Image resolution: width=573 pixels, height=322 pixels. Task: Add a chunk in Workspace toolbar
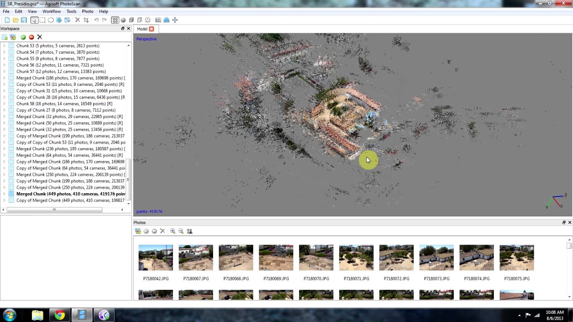point(5,37)
